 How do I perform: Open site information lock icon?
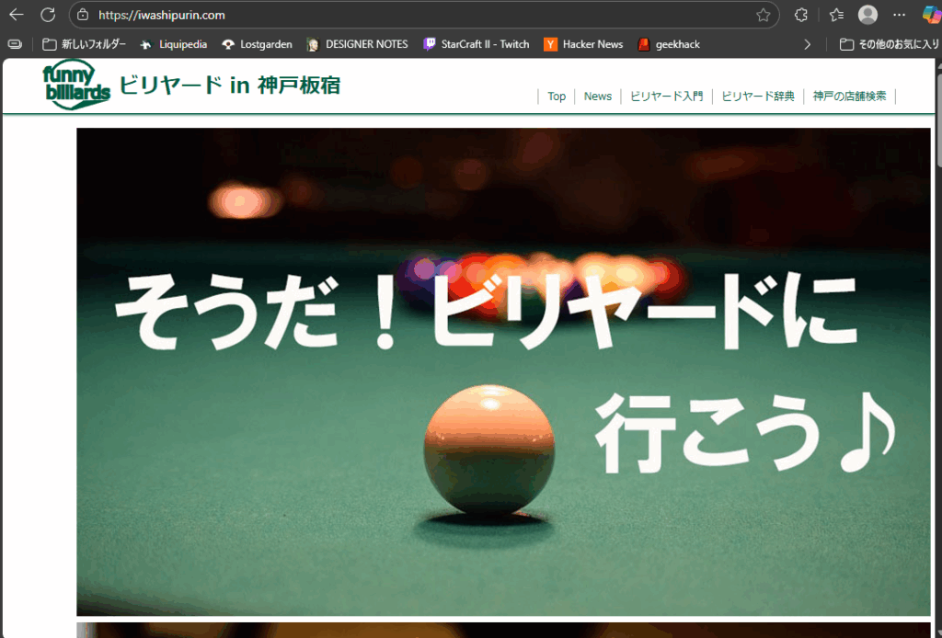(x=83, y=15)
